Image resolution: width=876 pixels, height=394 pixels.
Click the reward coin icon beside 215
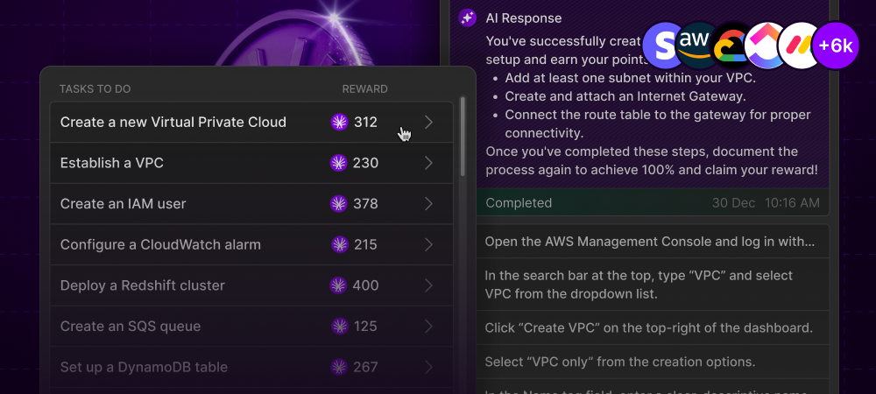coord(339,244)
